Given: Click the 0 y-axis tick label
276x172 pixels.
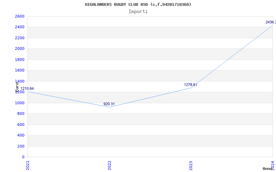Looking at the screenshot, I should click(23, 157).
